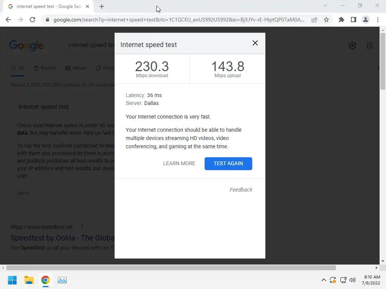Click the address bar URL

(x=179, y=20)
